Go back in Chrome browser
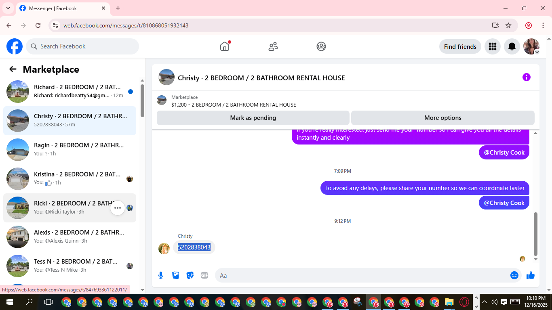Image resolution: width=552 pixels, height=310 pixels. [x=9, y=25]
